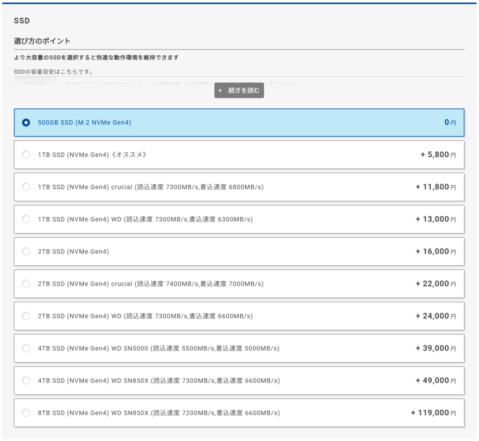Click the + 22,000円 price
Screen dimensions: 479x441
(x=435, y=284)
